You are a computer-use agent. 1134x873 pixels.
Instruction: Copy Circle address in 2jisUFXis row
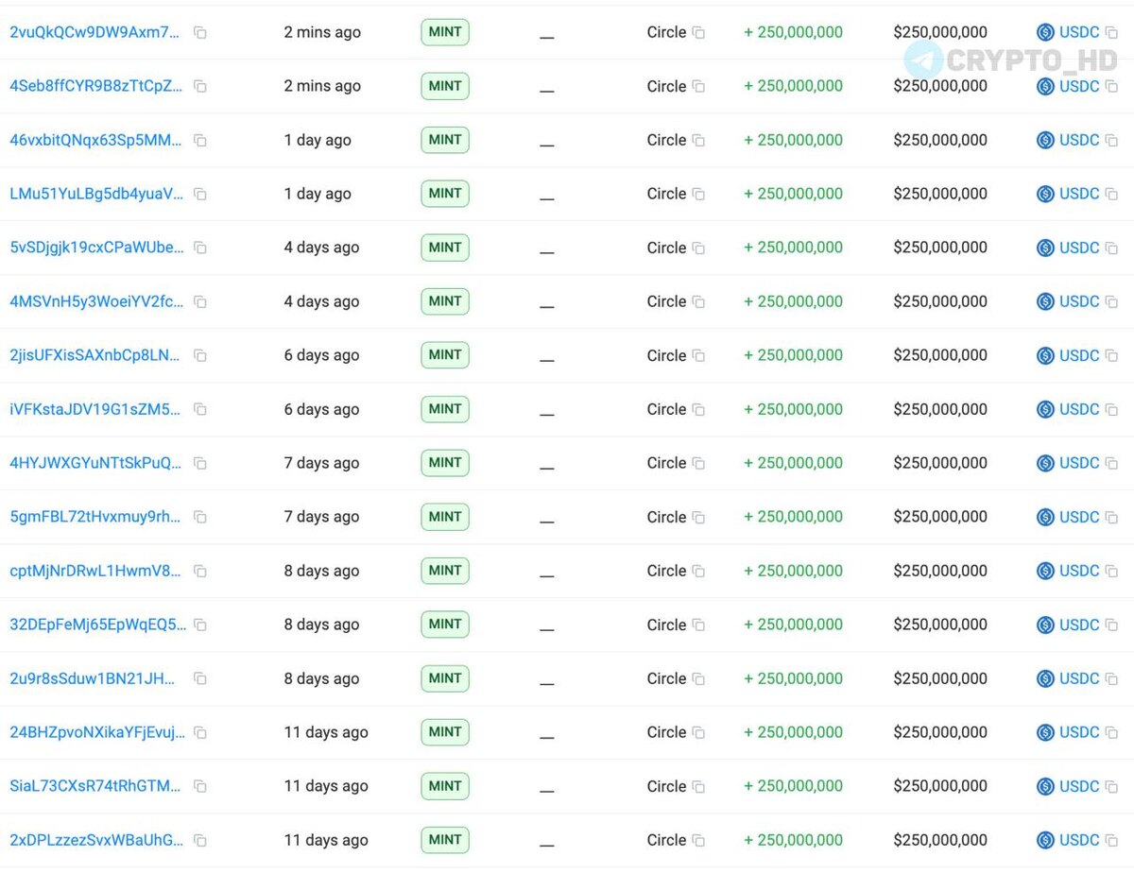[x=698, y=355]
